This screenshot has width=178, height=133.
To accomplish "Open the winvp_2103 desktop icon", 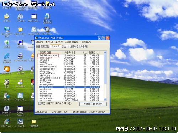I will 34,31.
